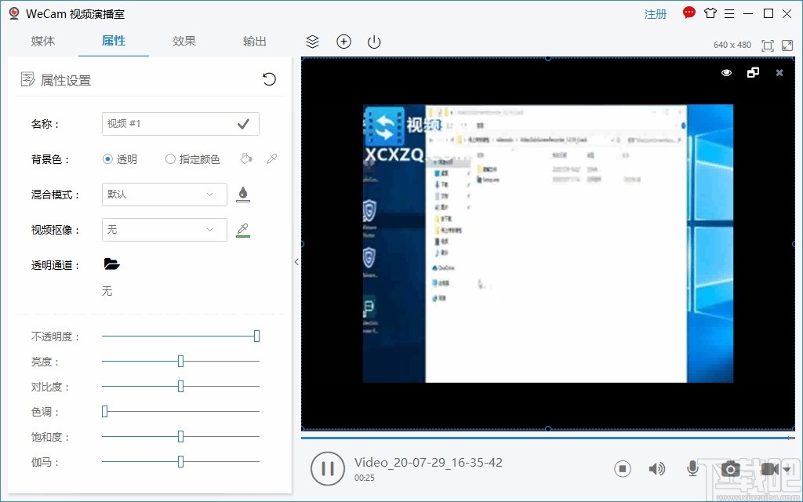The image size is (803, 502).
Task: Open the 混合模式 dropdown showing 默认
Action: coord(163,194)
